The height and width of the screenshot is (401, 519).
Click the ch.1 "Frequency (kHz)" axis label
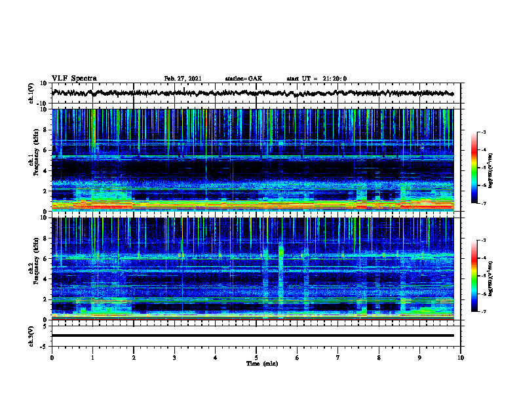point(37,153)
